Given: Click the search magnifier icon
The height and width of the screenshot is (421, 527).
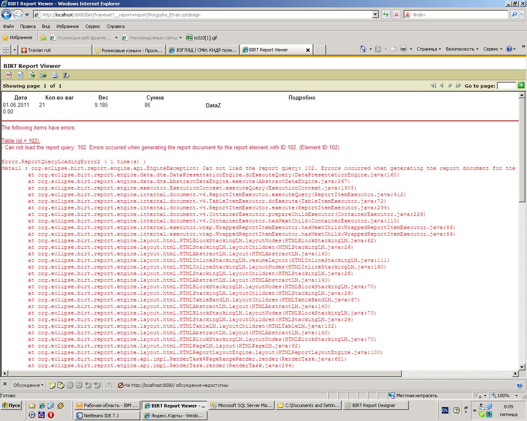Looking at the screenshot, I should (x=514, y=14).
